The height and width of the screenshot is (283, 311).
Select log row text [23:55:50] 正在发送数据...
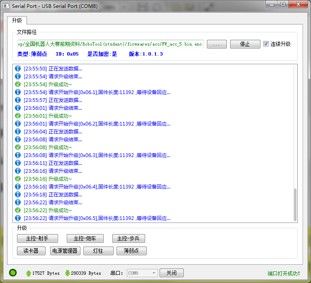tap(53, 68)
